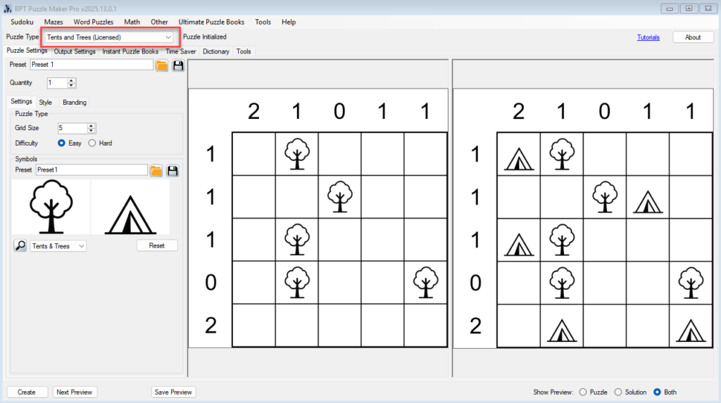Open the preset folder icon beside Preset 1
Image resolution: width=721 pixels, height=403 pixels.
162,65
